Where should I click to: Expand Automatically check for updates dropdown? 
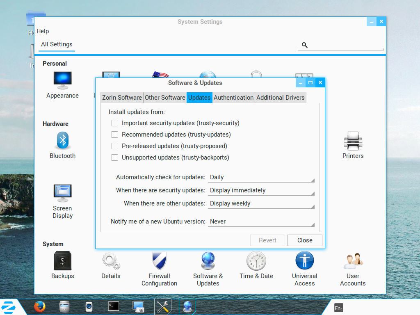pos(261,178)
